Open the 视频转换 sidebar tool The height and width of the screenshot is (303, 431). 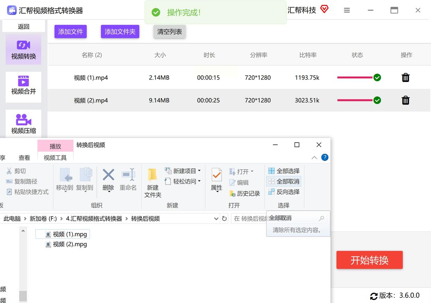(x=23, y=49)
